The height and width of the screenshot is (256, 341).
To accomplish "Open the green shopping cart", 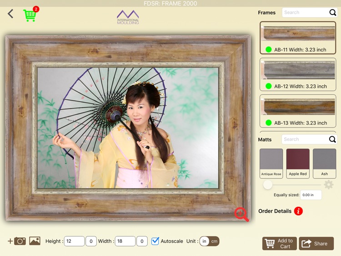I will tap(30, 15).
